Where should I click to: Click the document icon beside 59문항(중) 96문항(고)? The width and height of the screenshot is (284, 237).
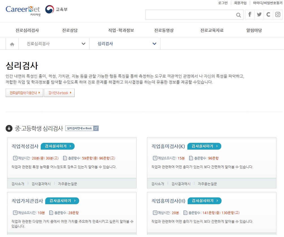65,158
